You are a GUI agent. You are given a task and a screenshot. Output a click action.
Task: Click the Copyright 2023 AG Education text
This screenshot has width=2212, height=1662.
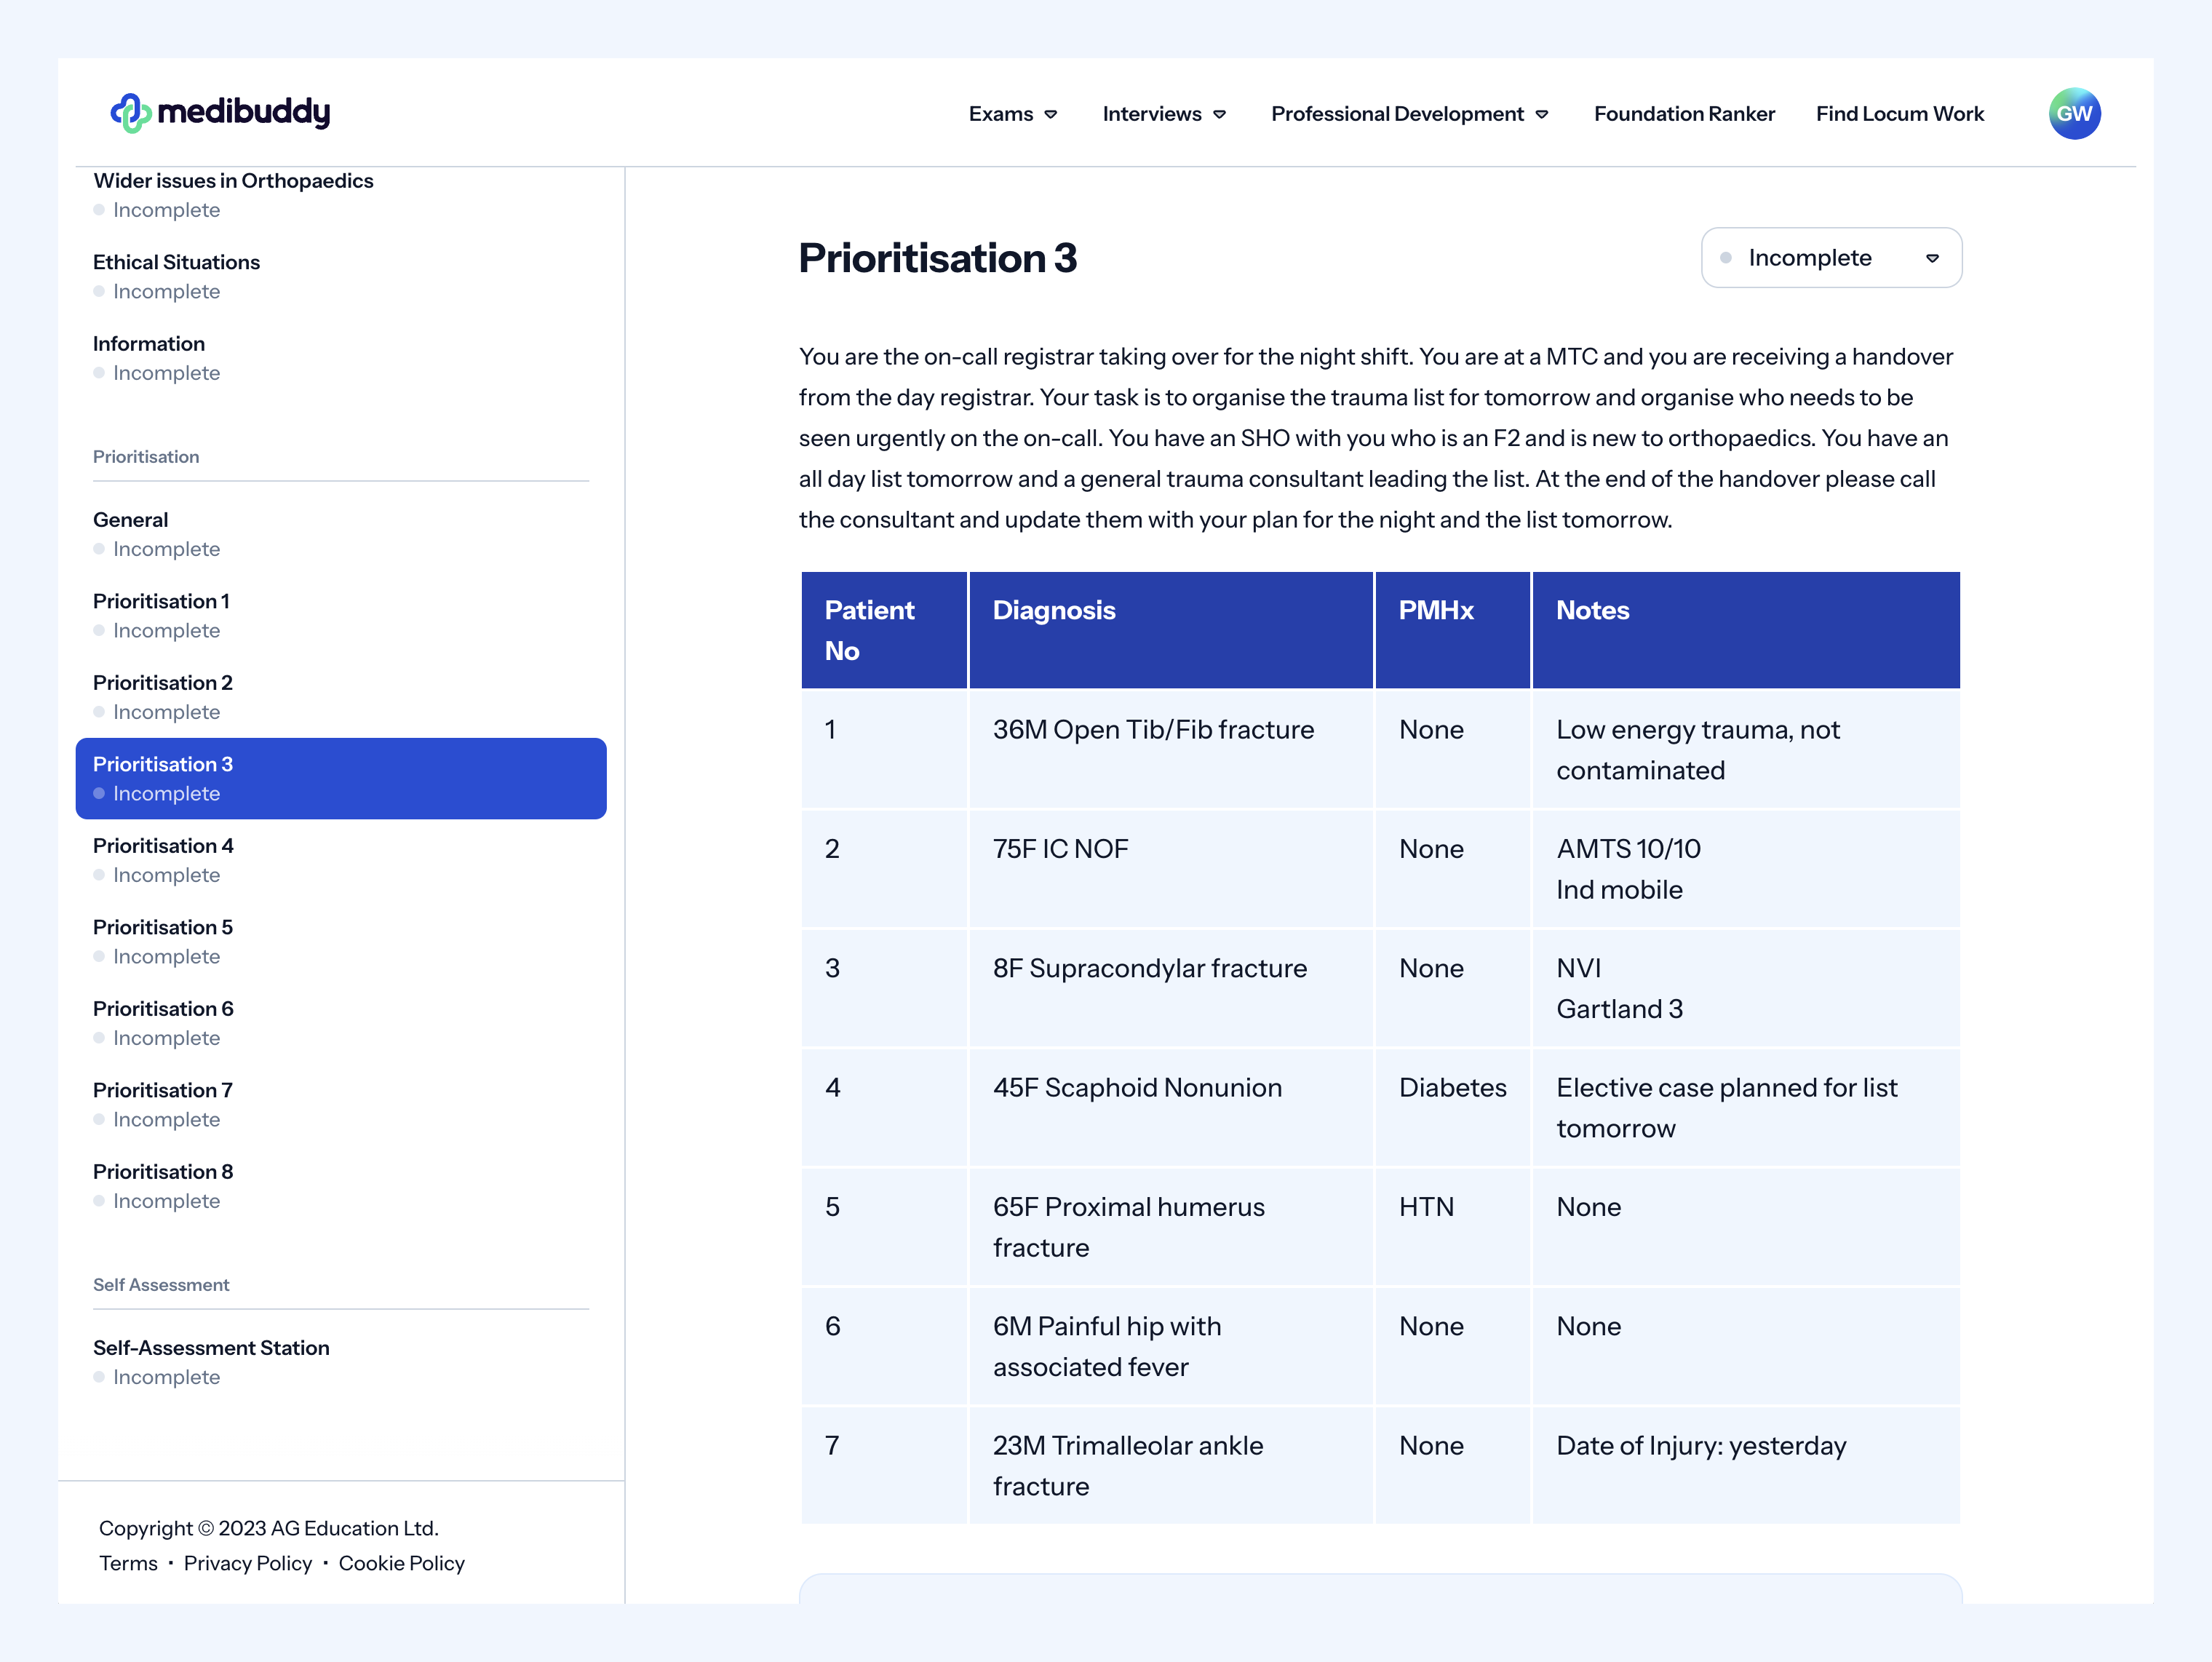[268, 1528]
